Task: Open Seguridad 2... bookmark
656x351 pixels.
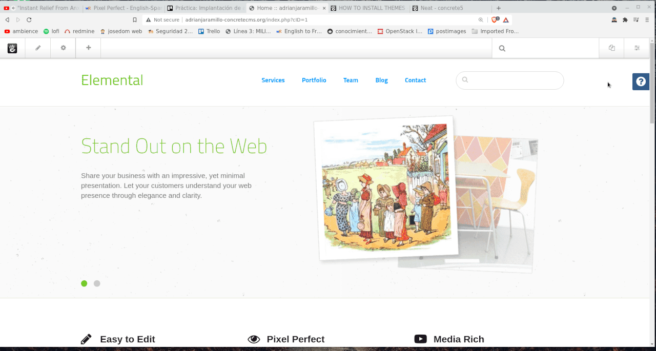Action: pyautogui.click(x=170, y=31)
